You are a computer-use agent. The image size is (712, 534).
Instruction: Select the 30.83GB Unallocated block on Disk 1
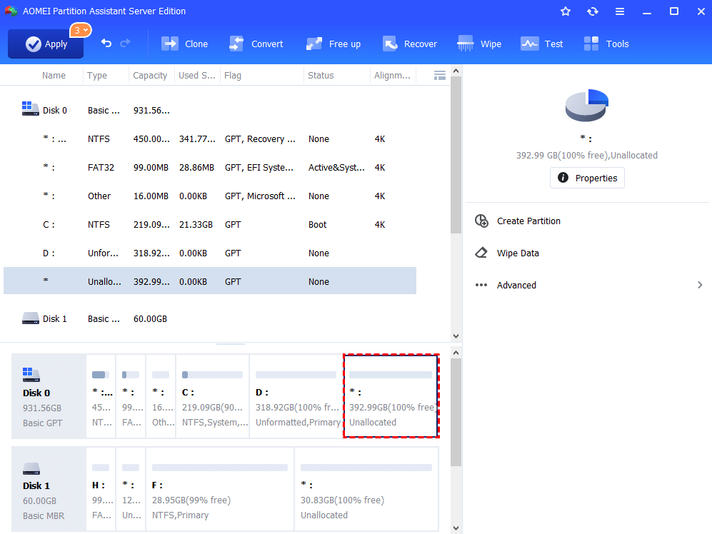pos(366,489)
